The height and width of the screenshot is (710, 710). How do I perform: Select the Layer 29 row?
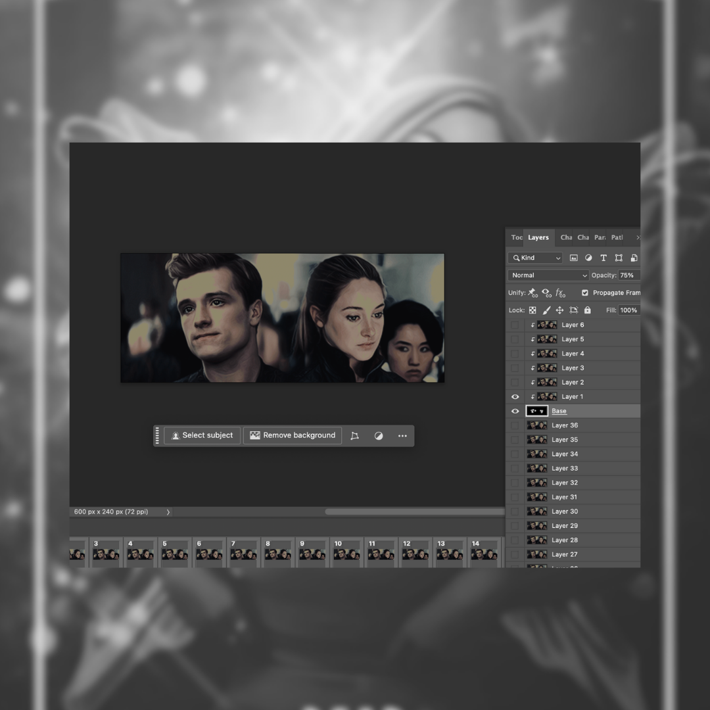(573, 526)
